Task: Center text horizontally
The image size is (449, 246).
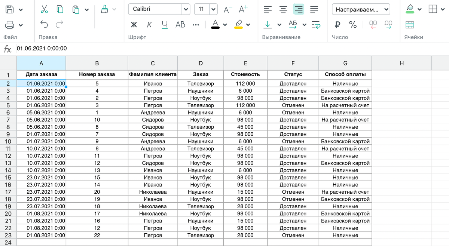Action: pos(283,9)
